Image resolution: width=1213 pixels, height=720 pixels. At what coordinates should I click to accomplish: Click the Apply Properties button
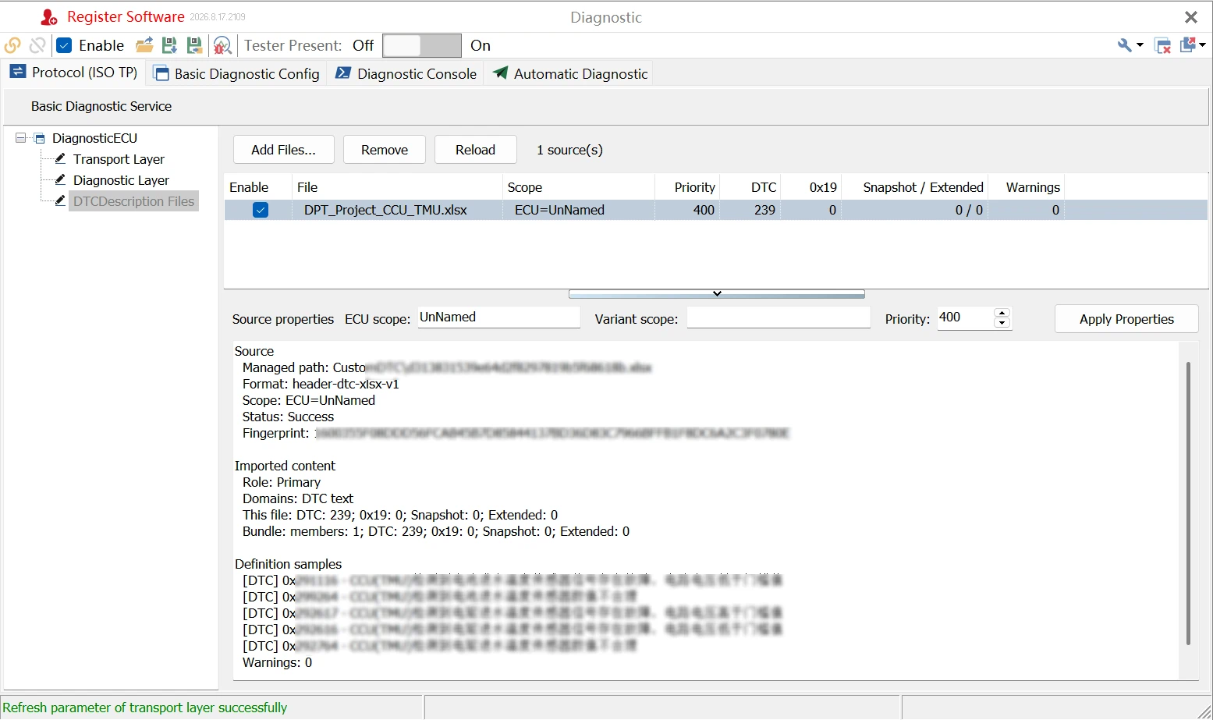click(x=1126, y=319)
